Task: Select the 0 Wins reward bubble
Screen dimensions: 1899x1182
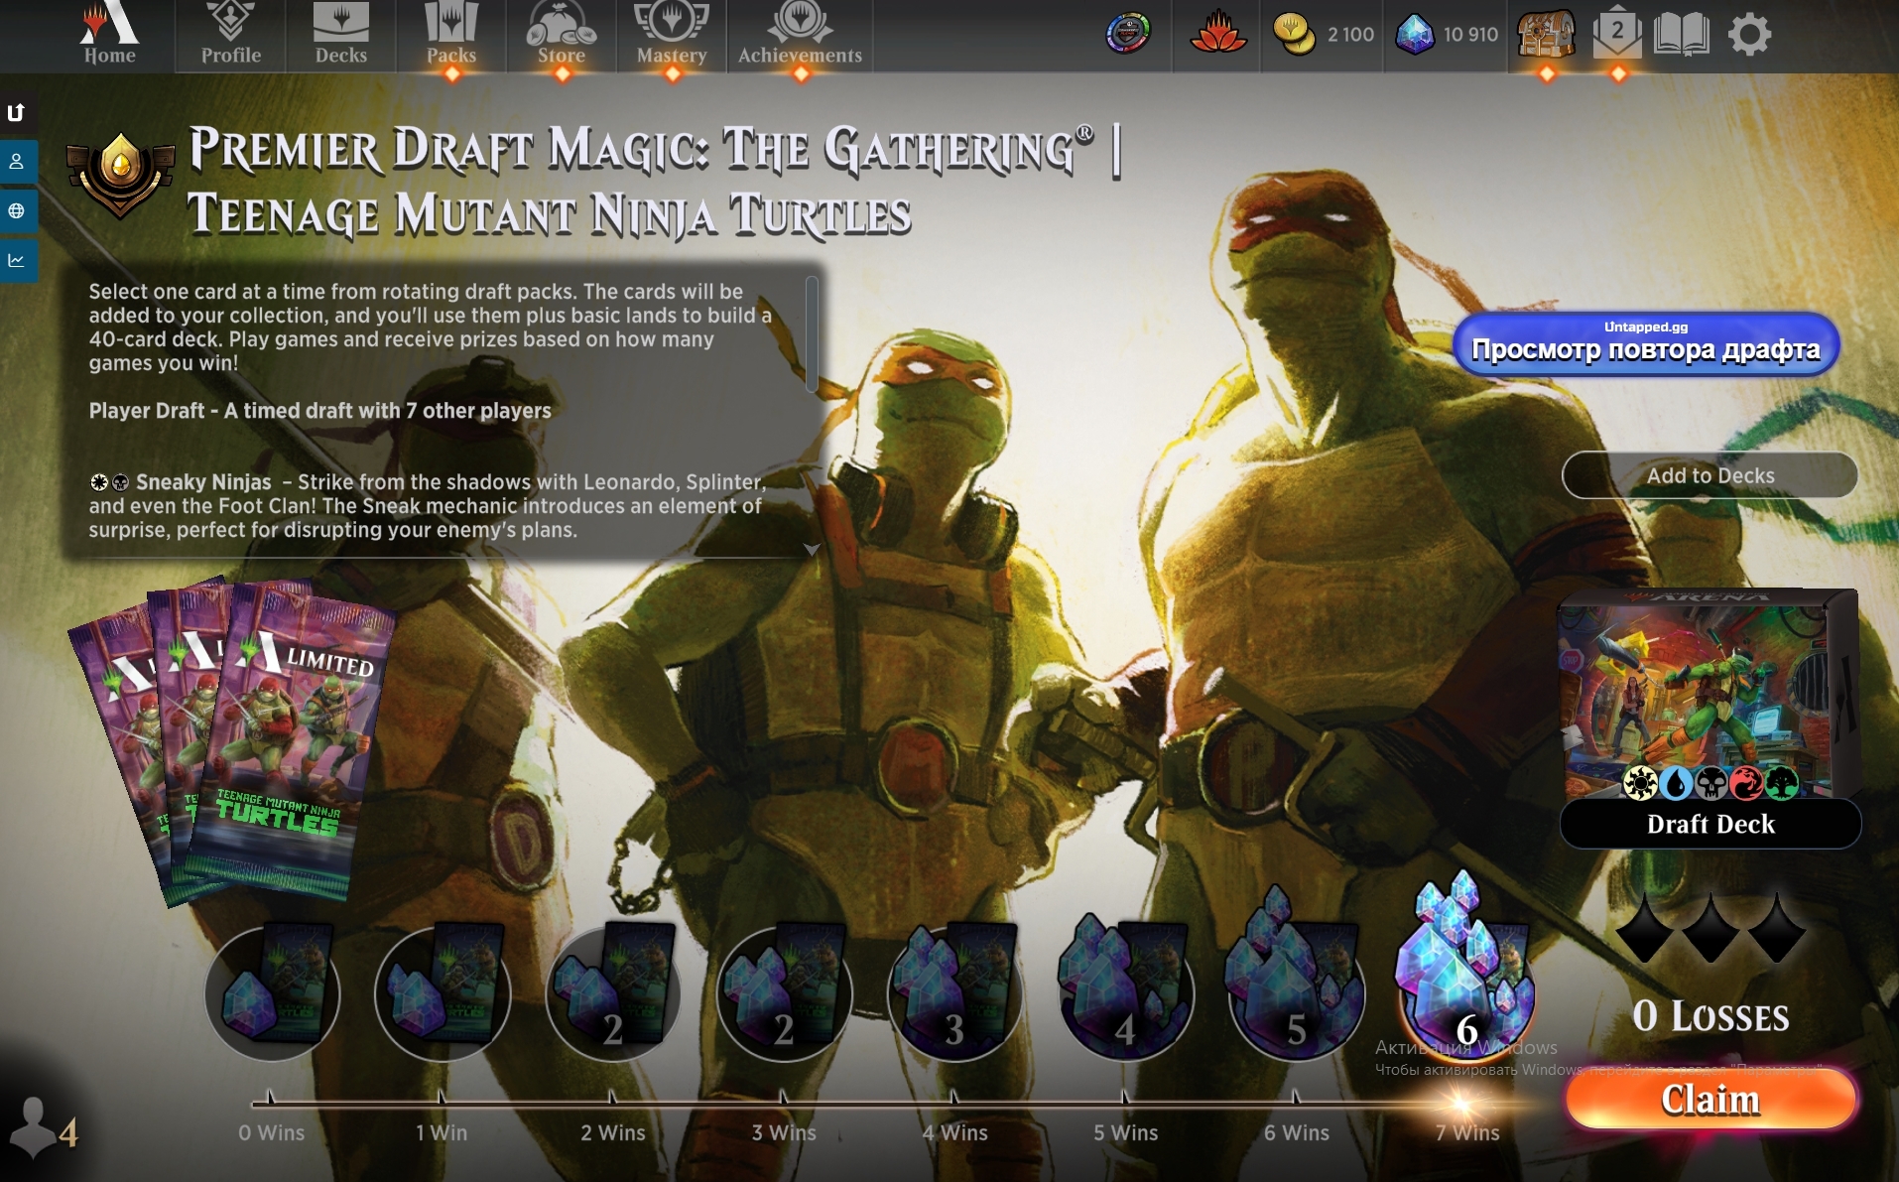Action: point(272,992)
